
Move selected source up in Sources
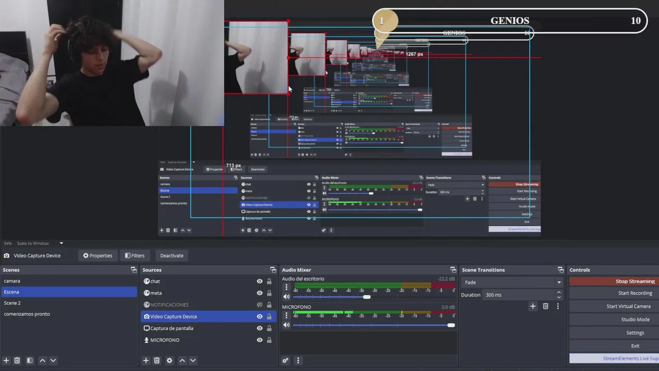(x=182, y=361)
